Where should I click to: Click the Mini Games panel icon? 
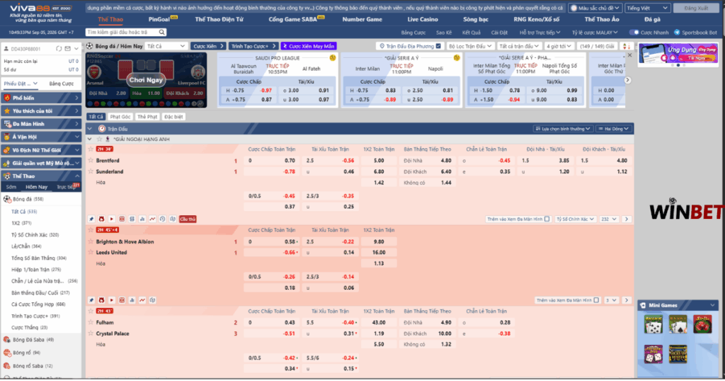pyautogui.click(x=643, y=305)
